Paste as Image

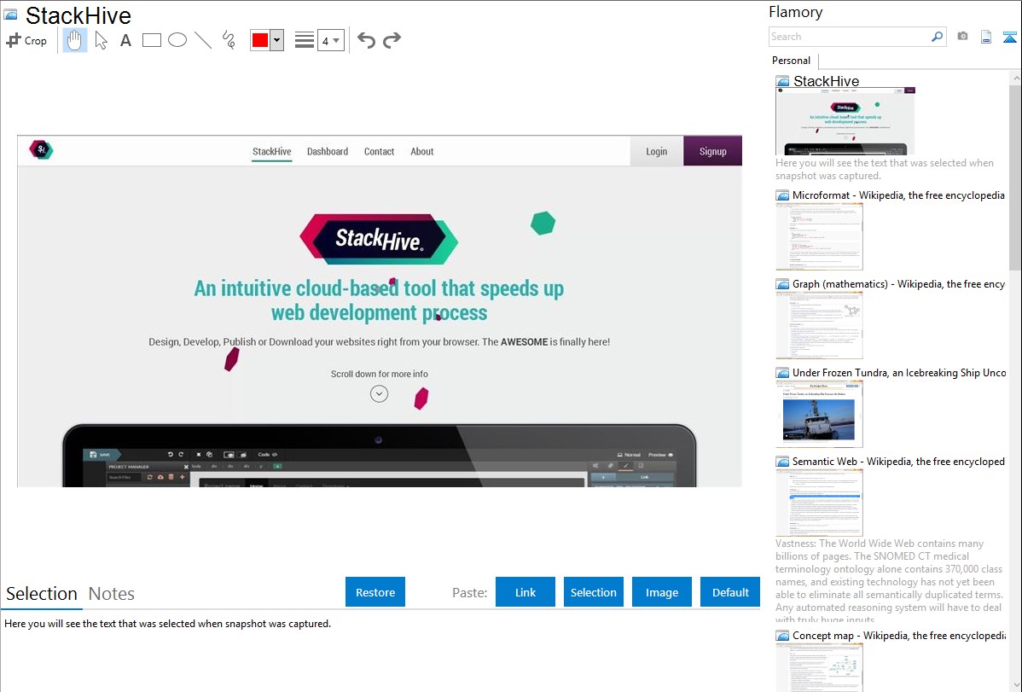point(661,592)
